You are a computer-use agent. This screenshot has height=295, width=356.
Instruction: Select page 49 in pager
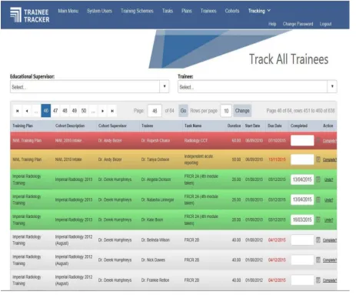(75, 111)
